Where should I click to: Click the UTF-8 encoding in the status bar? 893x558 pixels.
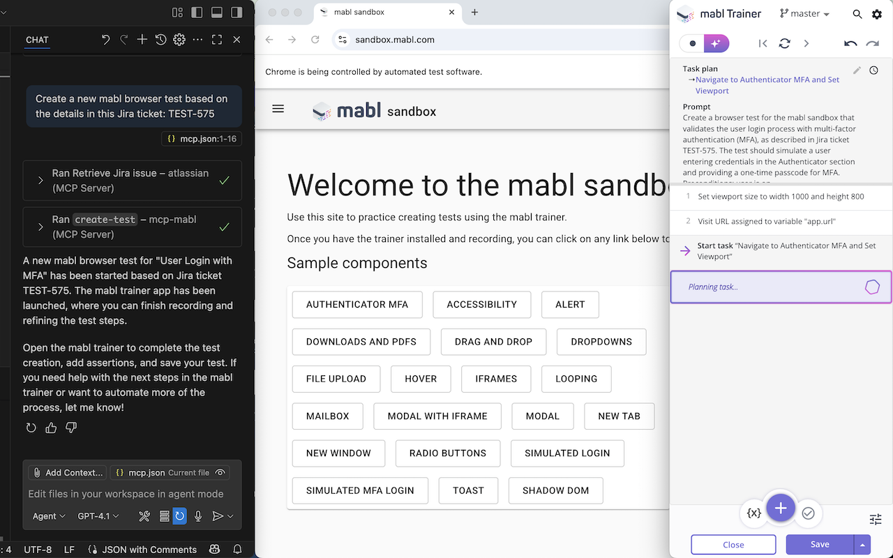coord(38,550)
